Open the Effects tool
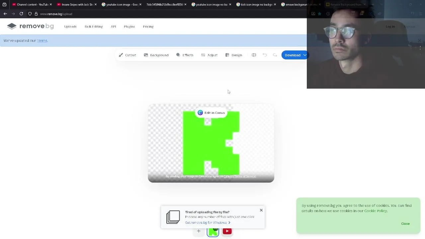 tap(185, 55)
